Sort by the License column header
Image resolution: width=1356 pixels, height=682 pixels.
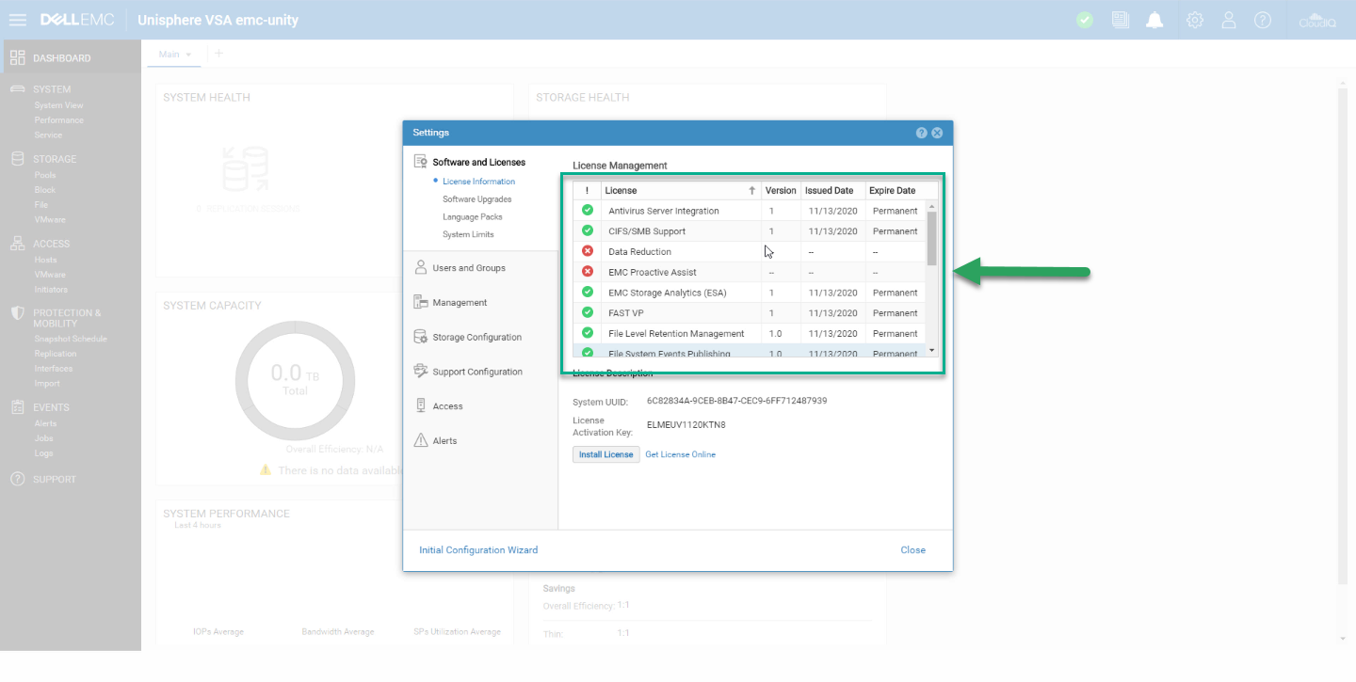[681, 190]
